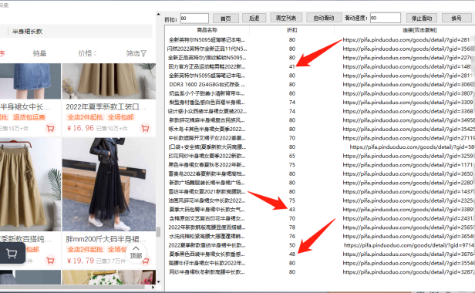Select the row [口袋+安全裤]夏季新款大码高腰
475x293 pixels.
click(x=207, y=147)
